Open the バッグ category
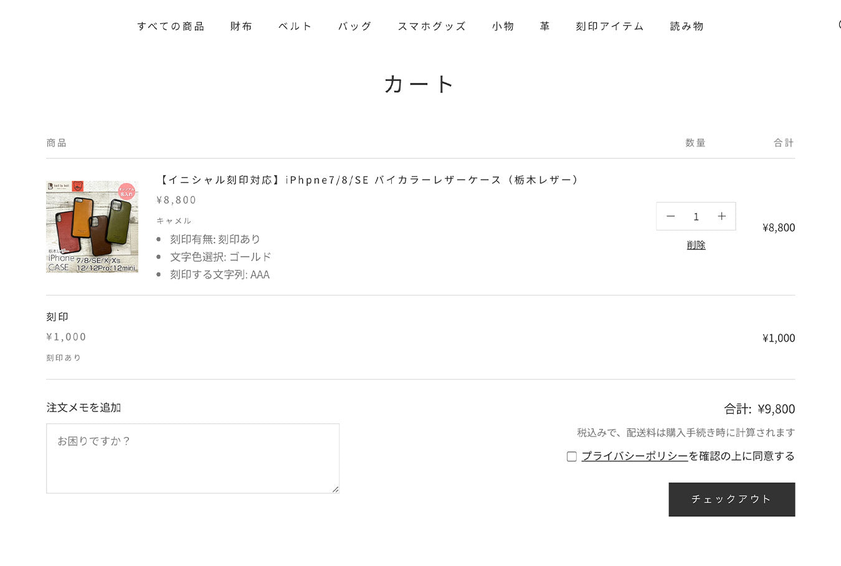Image resolution: width=841 pixels, height=566 pixels. tap(354, 26)
